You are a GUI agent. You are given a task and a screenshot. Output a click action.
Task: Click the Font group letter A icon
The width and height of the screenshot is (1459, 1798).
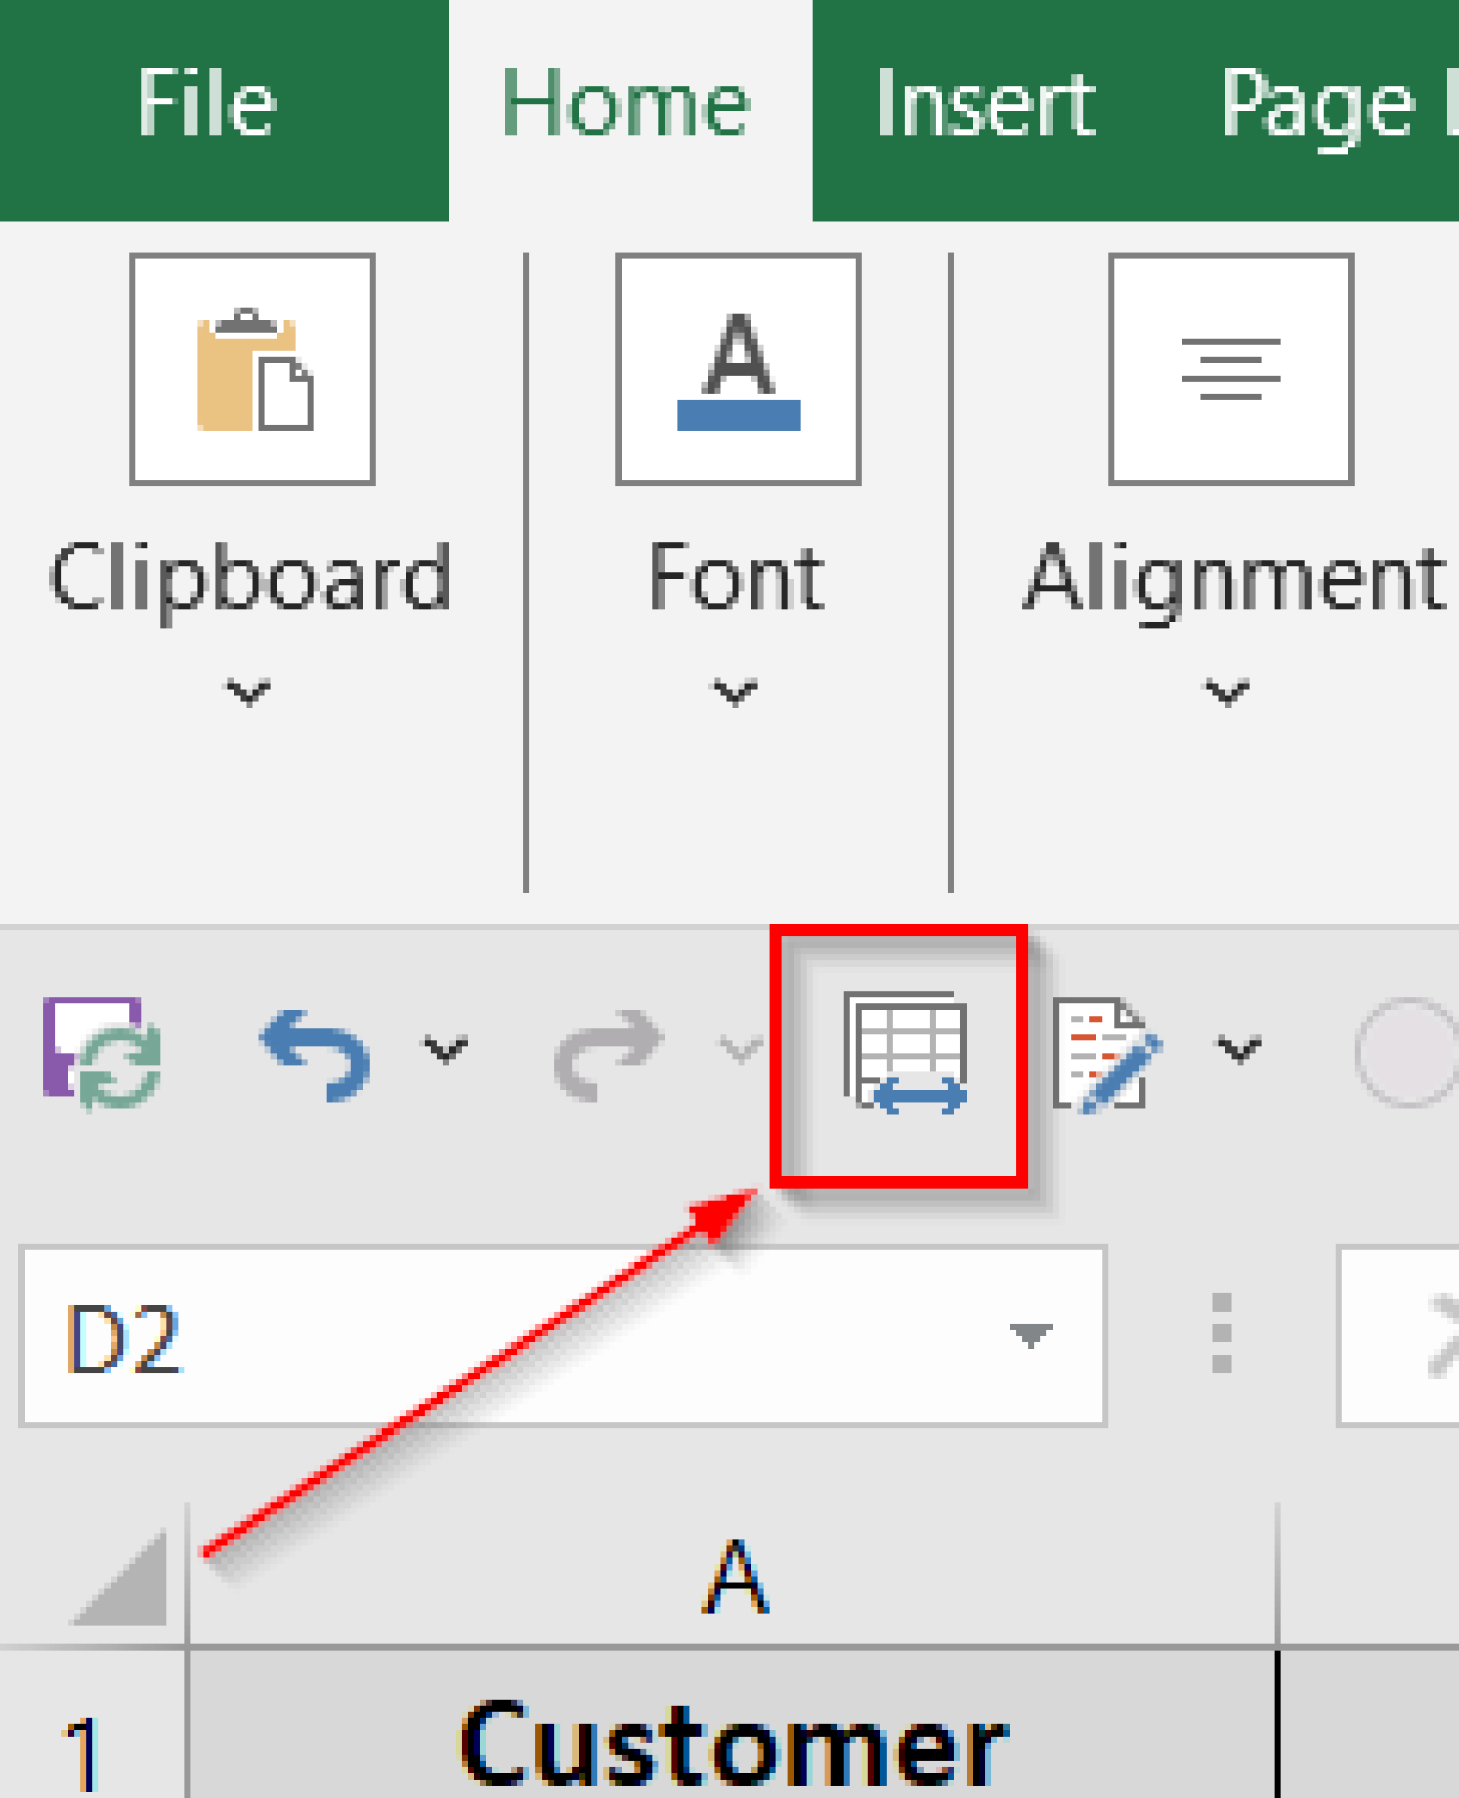click(x=738, y=370)
